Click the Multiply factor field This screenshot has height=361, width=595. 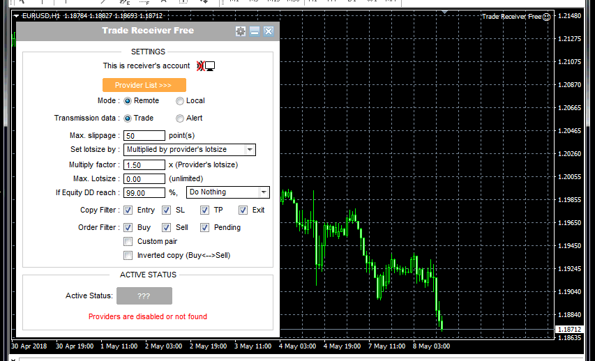click(144, 165)
